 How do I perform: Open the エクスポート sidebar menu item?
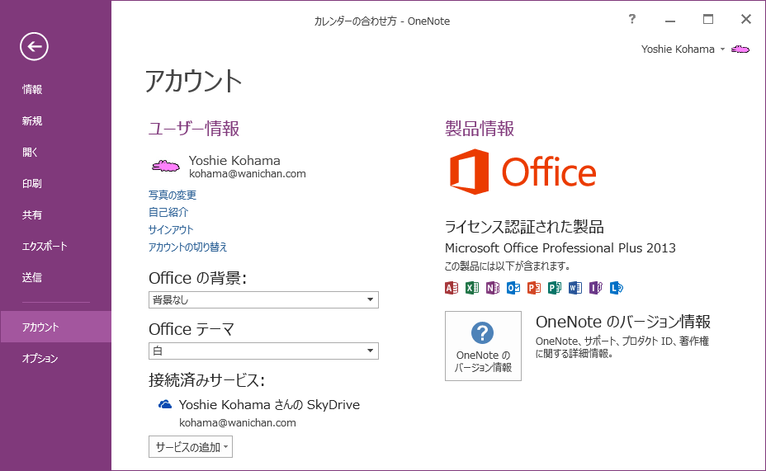point(45,246)
